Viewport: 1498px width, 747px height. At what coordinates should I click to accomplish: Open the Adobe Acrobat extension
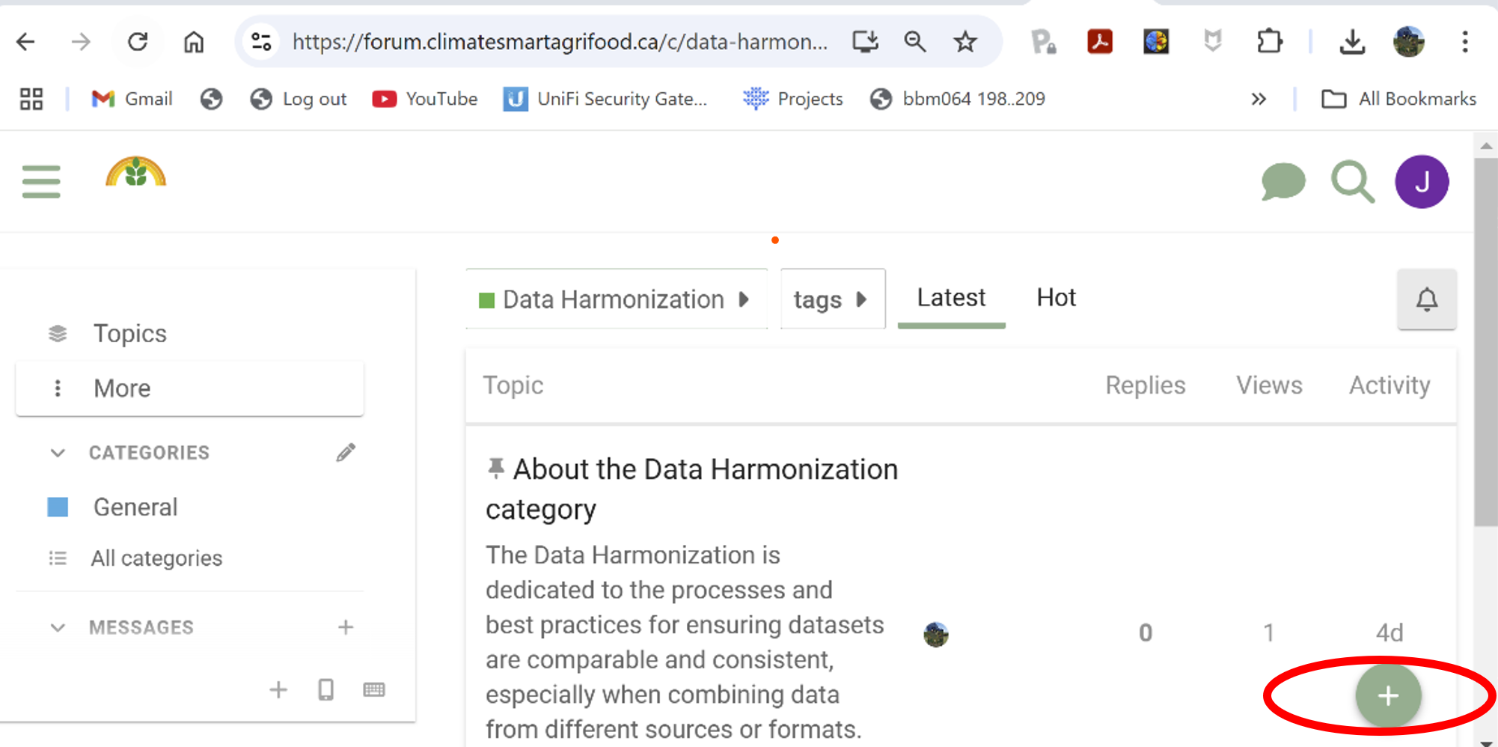pos(1100,42)
